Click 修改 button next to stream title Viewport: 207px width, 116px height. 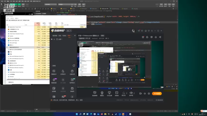[102, 36]
